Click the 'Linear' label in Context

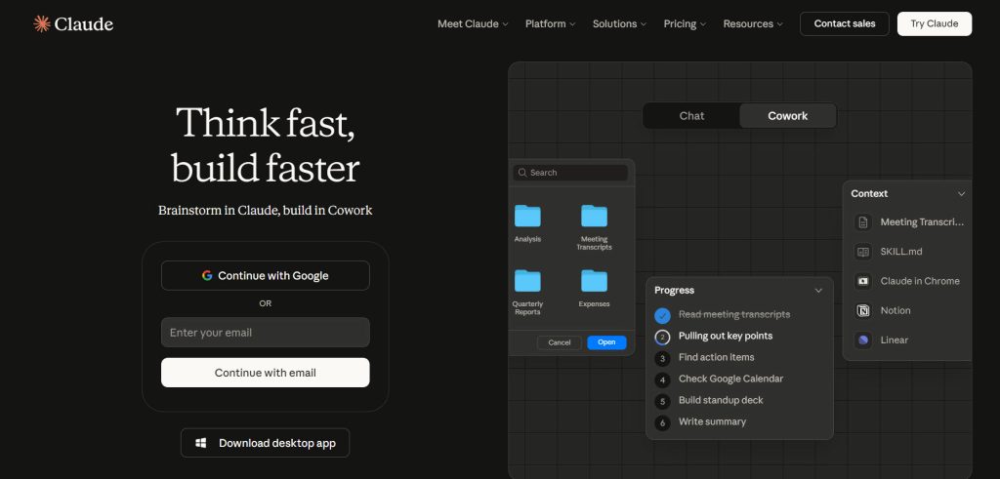895,340
